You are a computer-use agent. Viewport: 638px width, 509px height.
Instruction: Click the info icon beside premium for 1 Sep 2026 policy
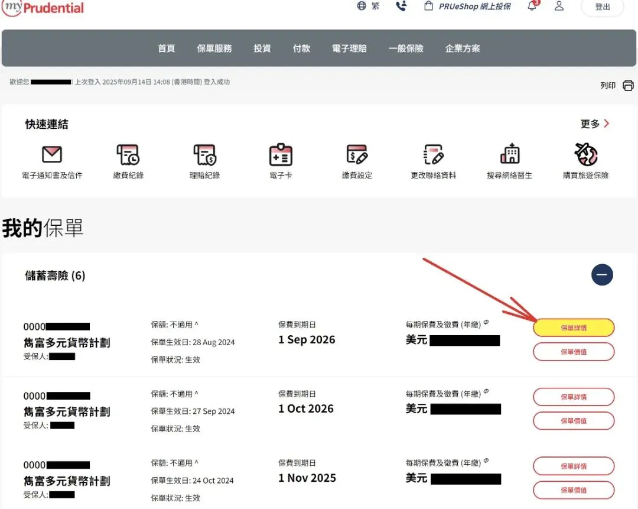click(x=486, y=322)
